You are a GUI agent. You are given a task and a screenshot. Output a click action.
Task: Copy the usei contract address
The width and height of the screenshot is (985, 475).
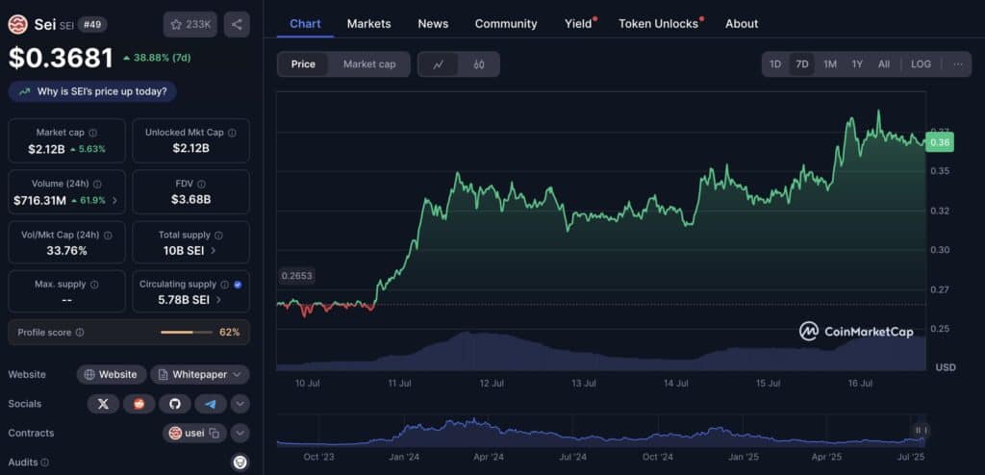click(215, 434)
